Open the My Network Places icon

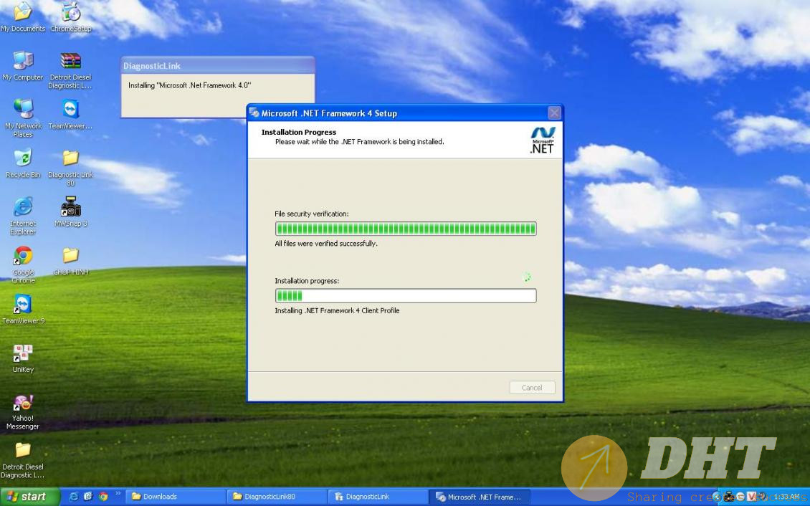(x=23, y=109)
